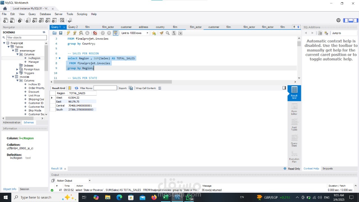
Task: Toggle Wrap Cell Content
Action: pos(160,88)
